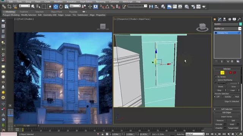Enable By Angle checkbox

coord(216,83)
